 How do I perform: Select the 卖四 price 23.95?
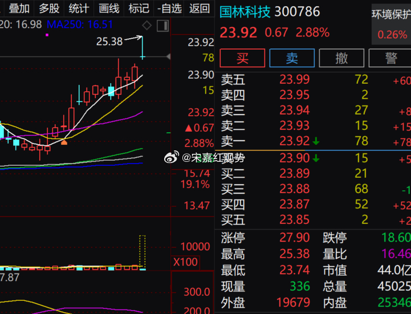[294, 95]
